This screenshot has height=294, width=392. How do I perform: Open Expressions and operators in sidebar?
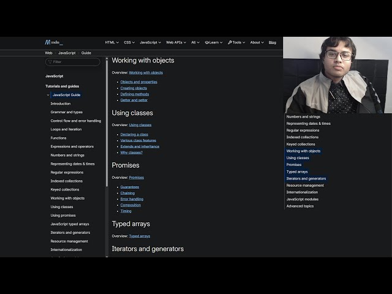pyautogui.click(x=72, y=146)
